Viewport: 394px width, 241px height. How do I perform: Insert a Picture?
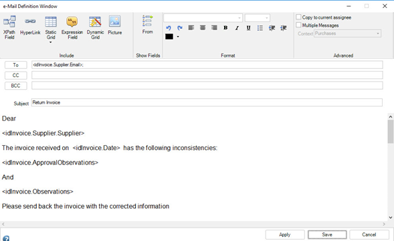pos(115,25)
